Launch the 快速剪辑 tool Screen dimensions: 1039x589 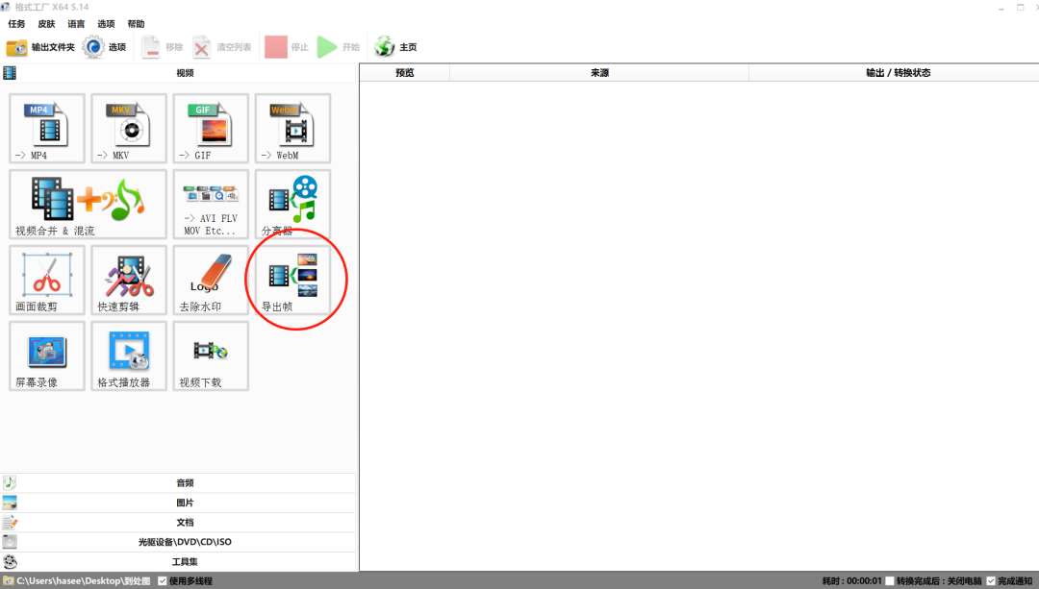point(129,280)
